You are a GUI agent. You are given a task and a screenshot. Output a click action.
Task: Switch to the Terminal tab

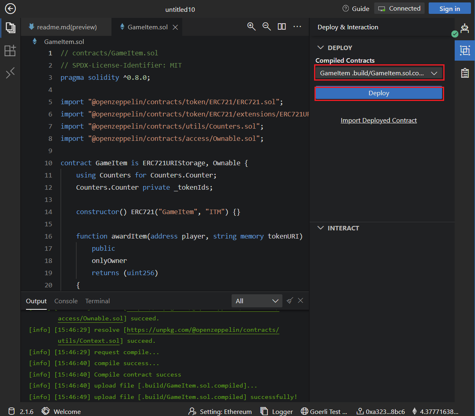[98, 301]
